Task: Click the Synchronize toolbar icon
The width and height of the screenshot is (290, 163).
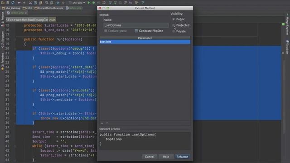Action: coord(13,3)
